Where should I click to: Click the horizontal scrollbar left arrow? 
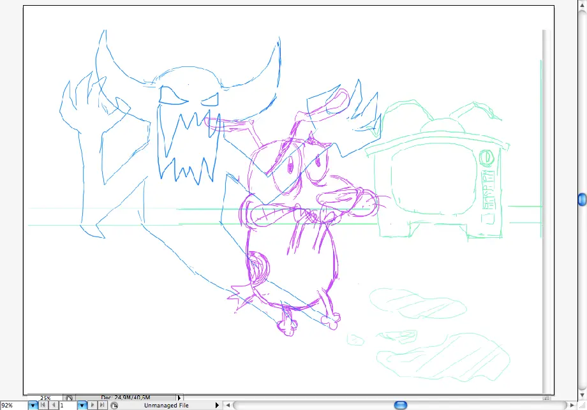(x=228, y=405)
